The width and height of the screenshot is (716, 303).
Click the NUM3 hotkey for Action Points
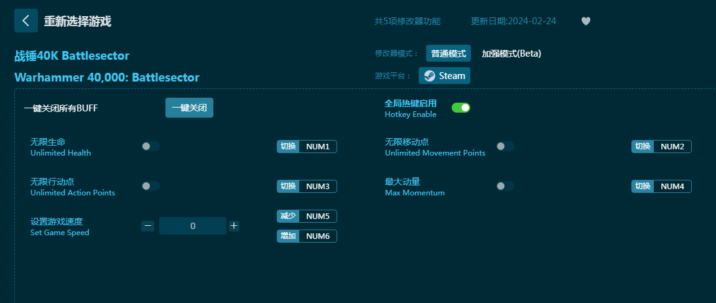click(x=307, y=186)
